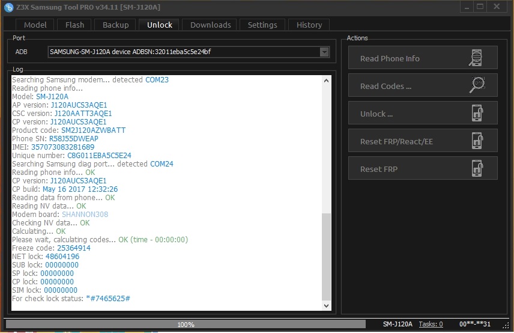Show the History tab
The width and height of the screenshot is (514, 333).
click(309, 25)
